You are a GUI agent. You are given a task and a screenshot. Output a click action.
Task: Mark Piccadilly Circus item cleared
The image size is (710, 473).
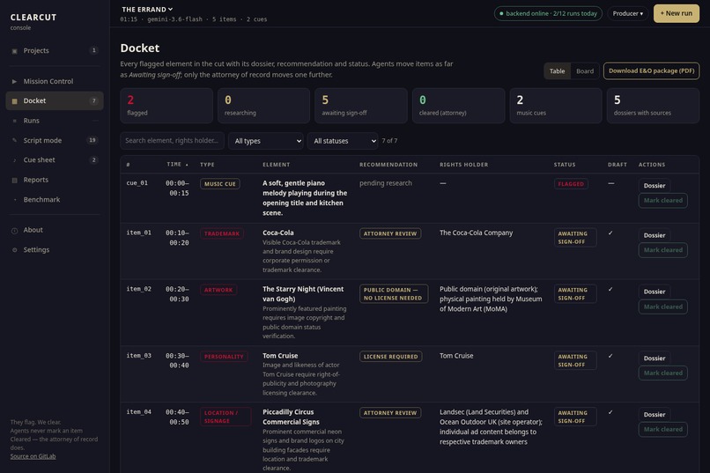(663, 430)
